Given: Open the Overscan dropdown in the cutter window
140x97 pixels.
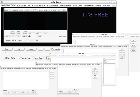Looking at the screenshot, I should [22, 40].
